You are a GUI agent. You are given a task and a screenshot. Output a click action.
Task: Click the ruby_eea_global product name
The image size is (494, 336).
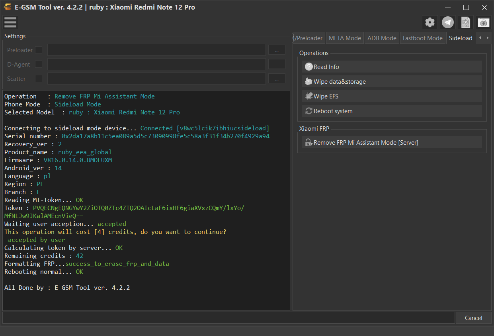[85, 152]
